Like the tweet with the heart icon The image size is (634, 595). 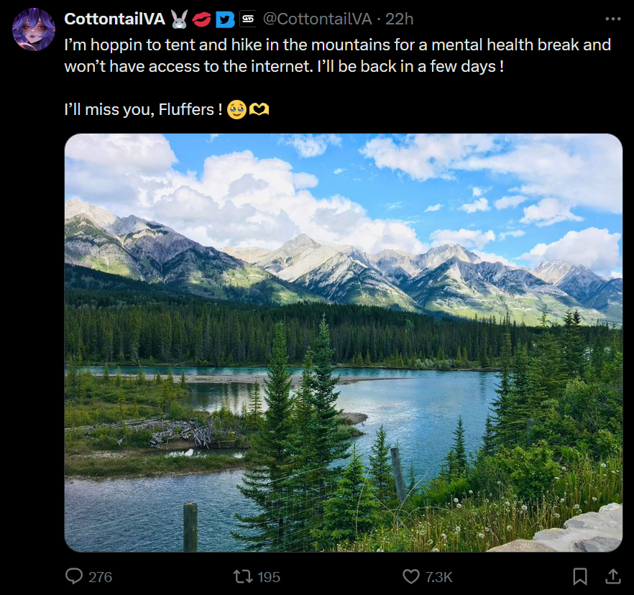411,576
